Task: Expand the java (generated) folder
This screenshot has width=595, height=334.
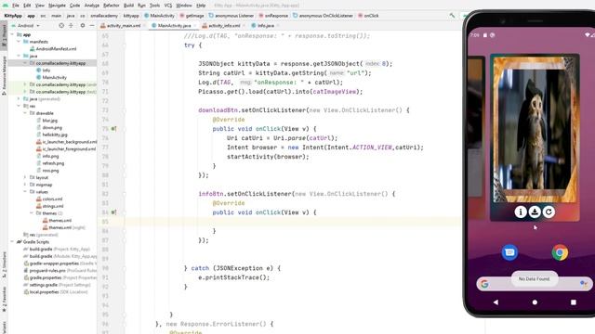Action: tap(19, 99)
